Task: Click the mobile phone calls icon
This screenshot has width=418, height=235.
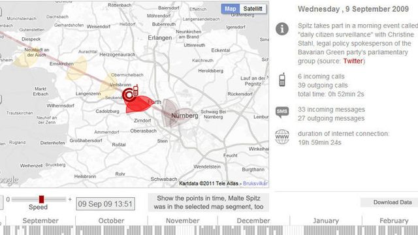Action: 282,80
